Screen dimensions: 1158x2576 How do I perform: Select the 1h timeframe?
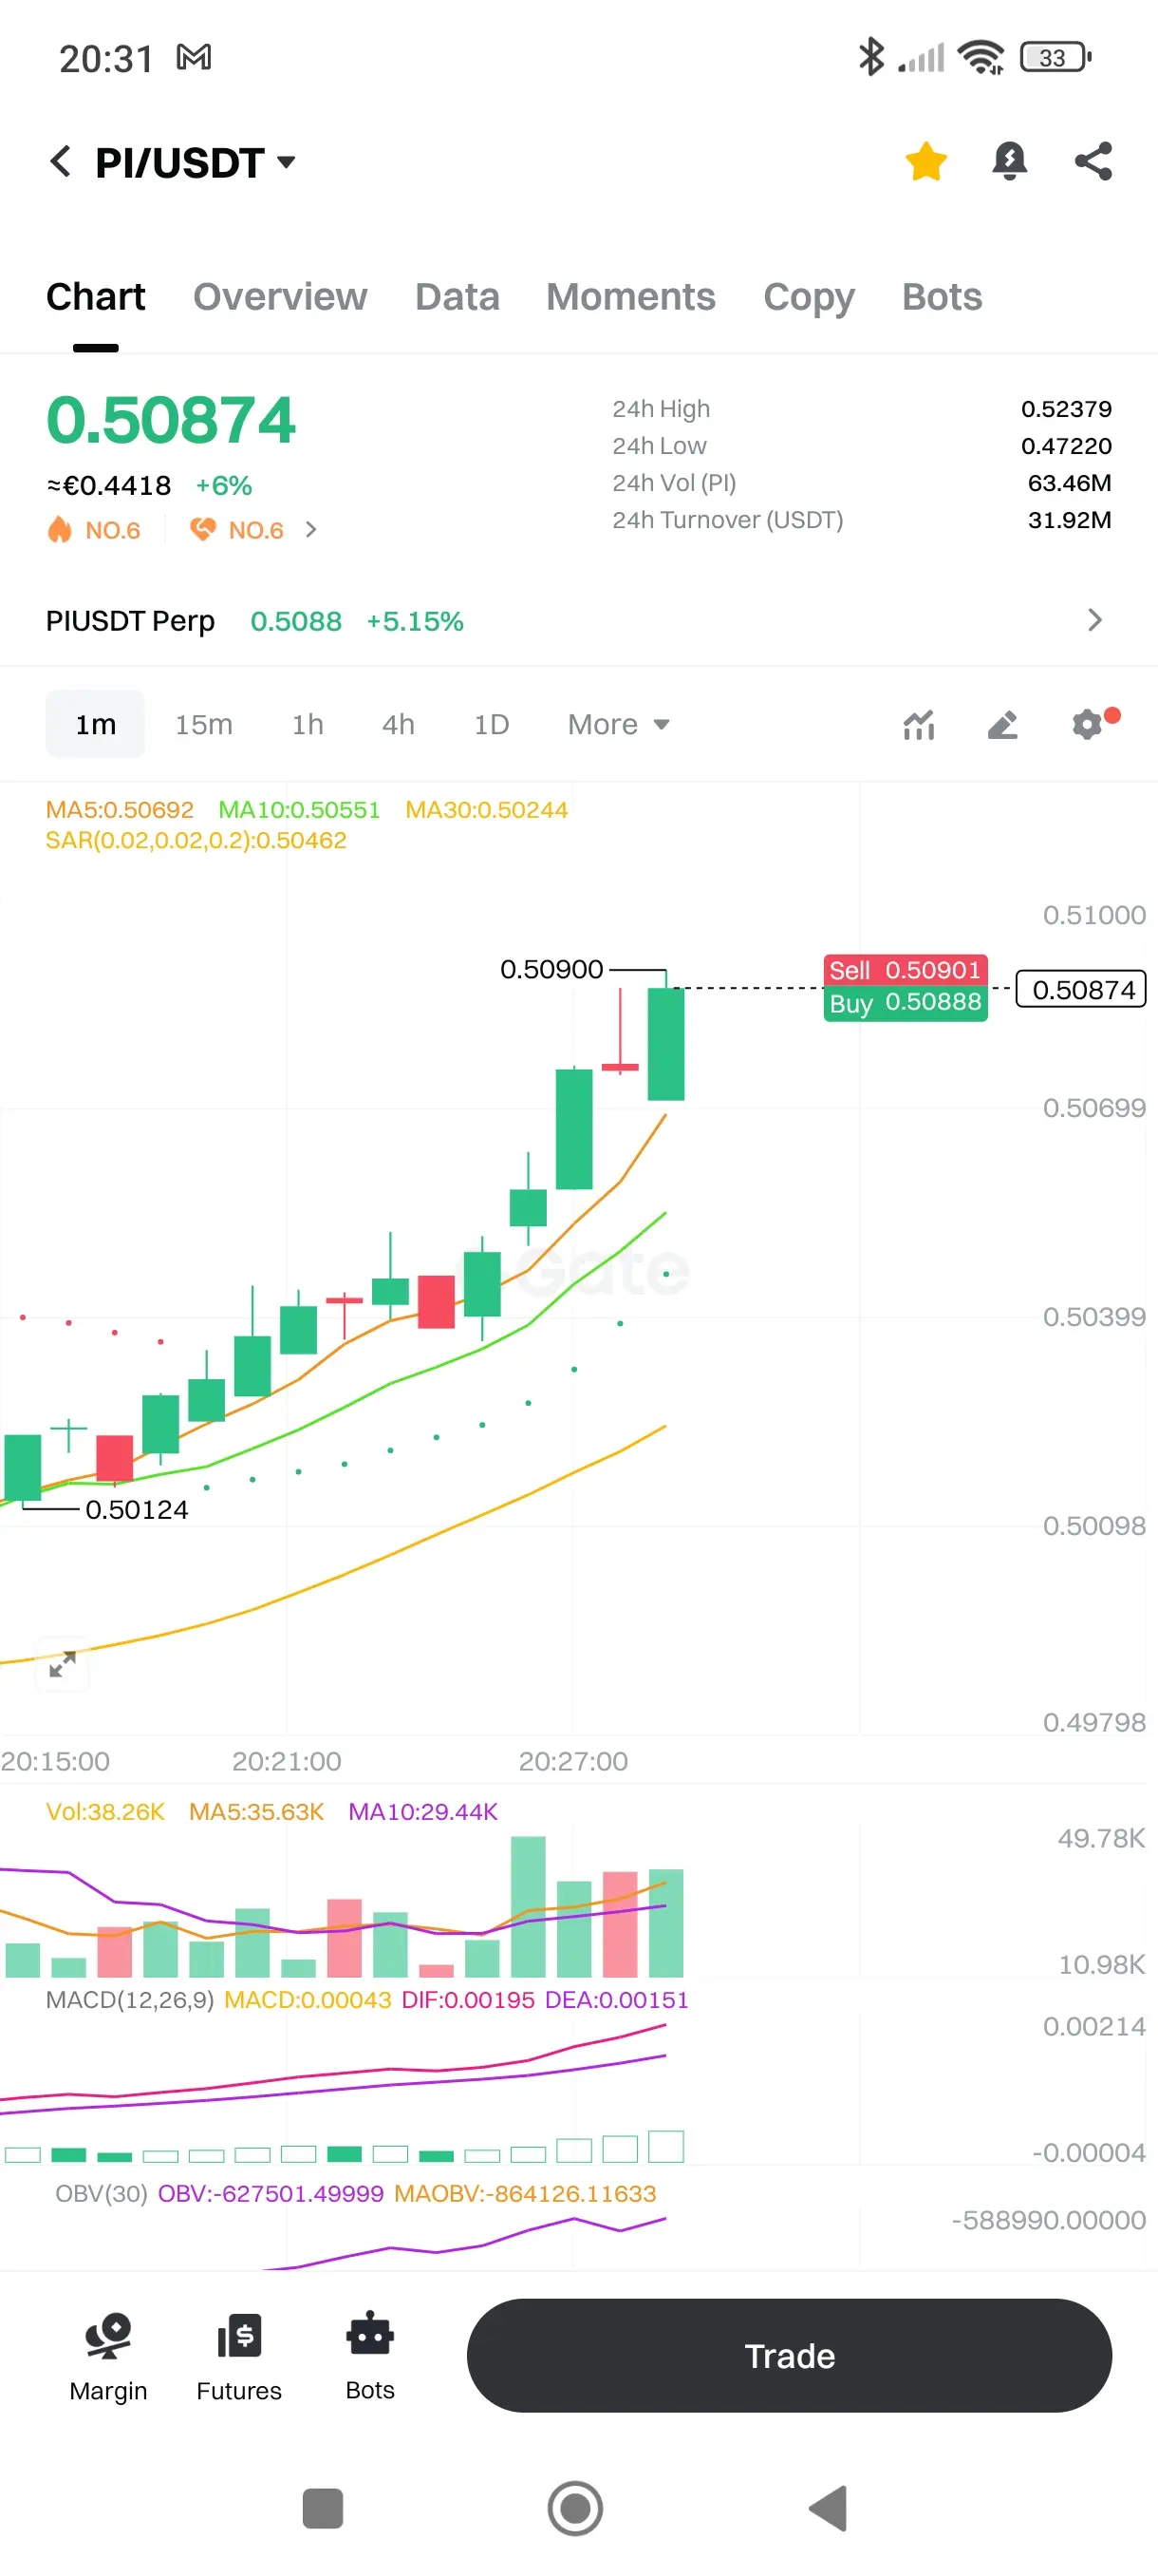tap(308, 724)
